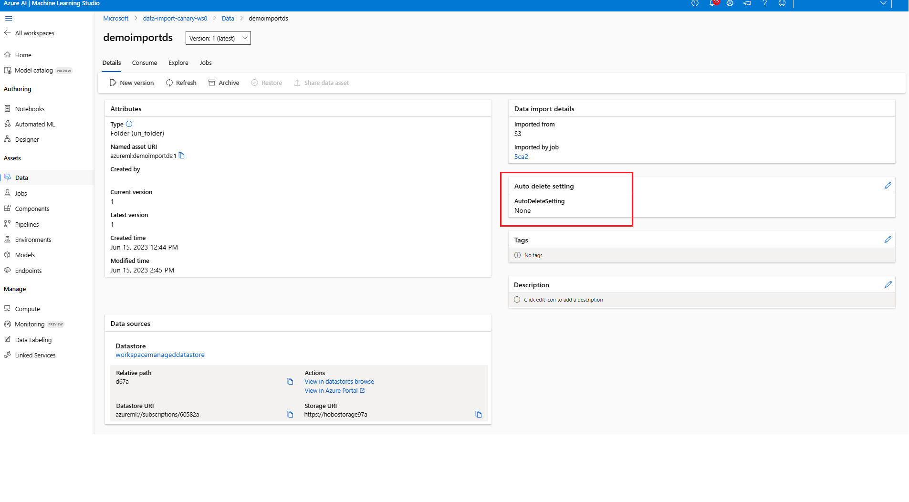Click the Description info icon
The height and width of the screenshot is (502, 909).
click(x=517, y=300)
